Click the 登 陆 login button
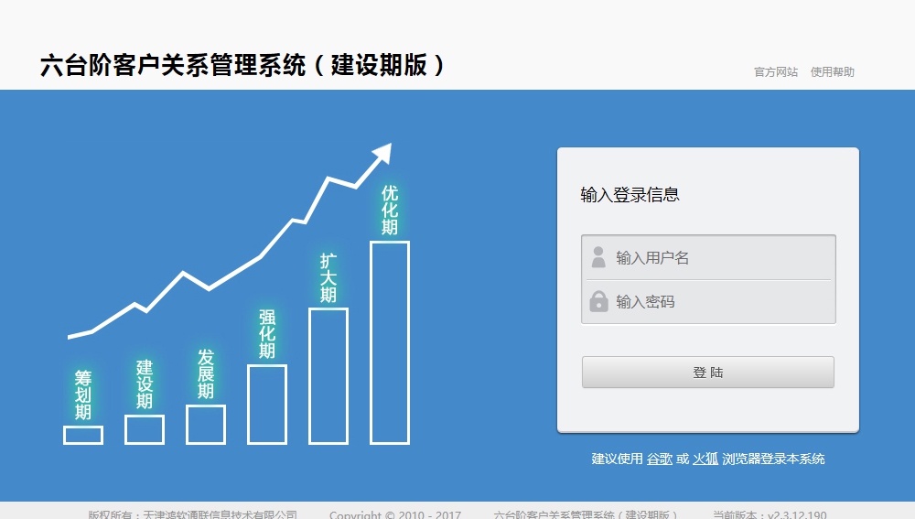This screenshot has width=915, height=519. click(x=708, y=373)
